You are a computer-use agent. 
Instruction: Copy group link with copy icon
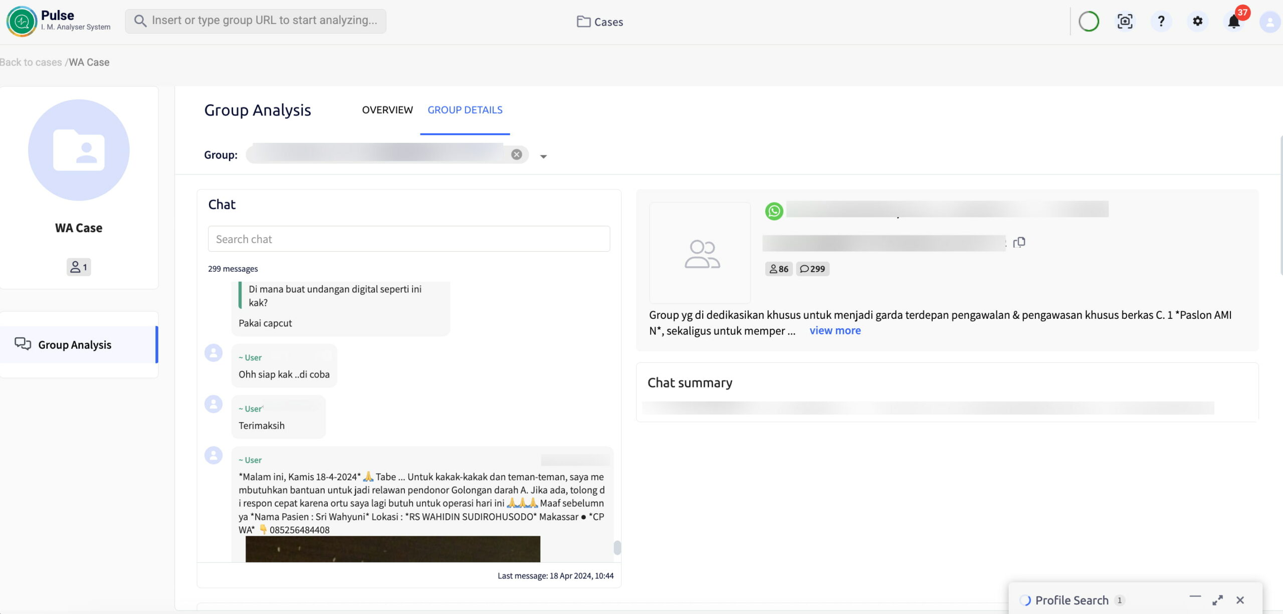point(1019,243)
